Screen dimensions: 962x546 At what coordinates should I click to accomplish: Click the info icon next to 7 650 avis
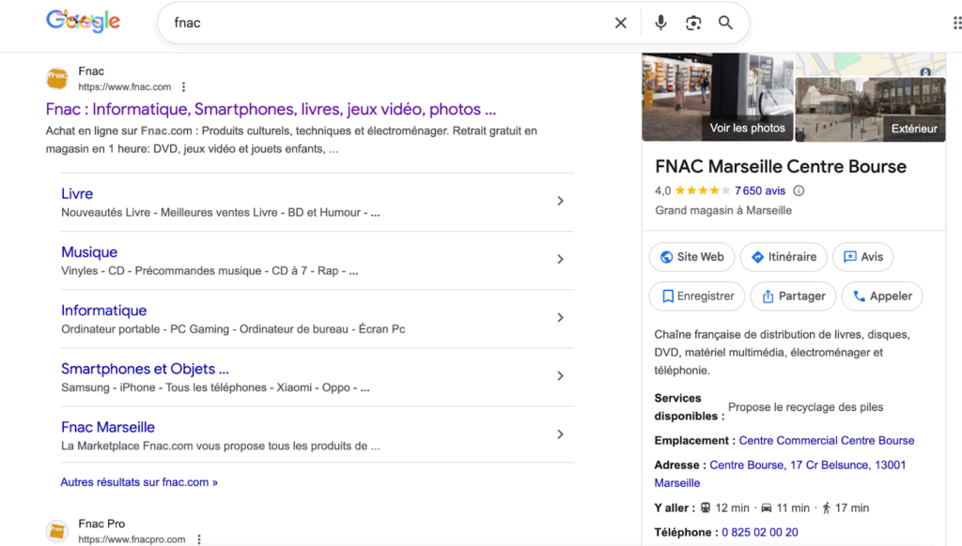pyautogui.click(x=799, y=190)
